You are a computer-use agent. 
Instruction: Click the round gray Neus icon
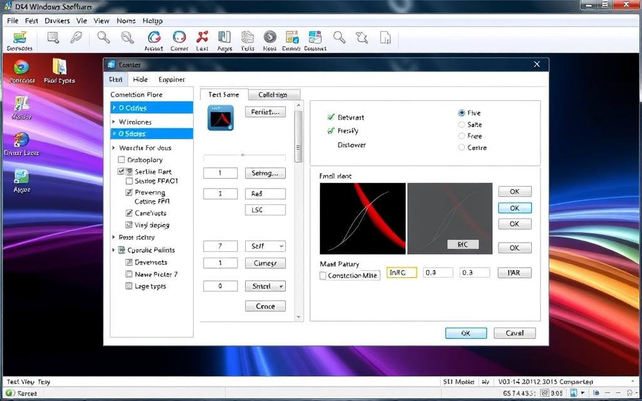click(x=270, y=37)
